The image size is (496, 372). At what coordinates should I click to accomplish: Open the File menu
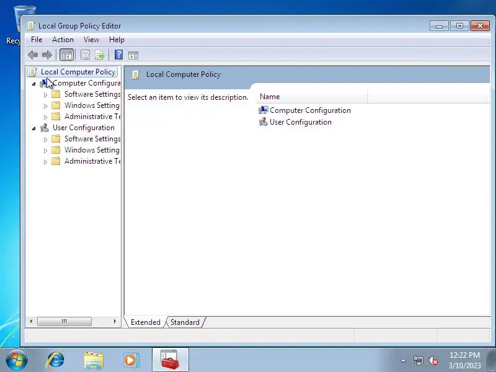37,40
